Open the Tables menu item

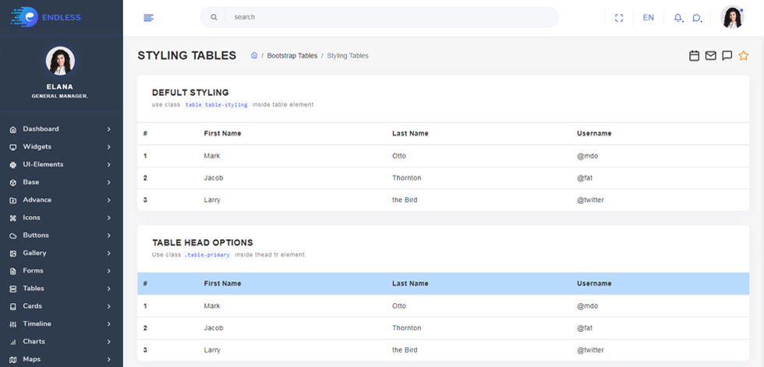[62, 288]
